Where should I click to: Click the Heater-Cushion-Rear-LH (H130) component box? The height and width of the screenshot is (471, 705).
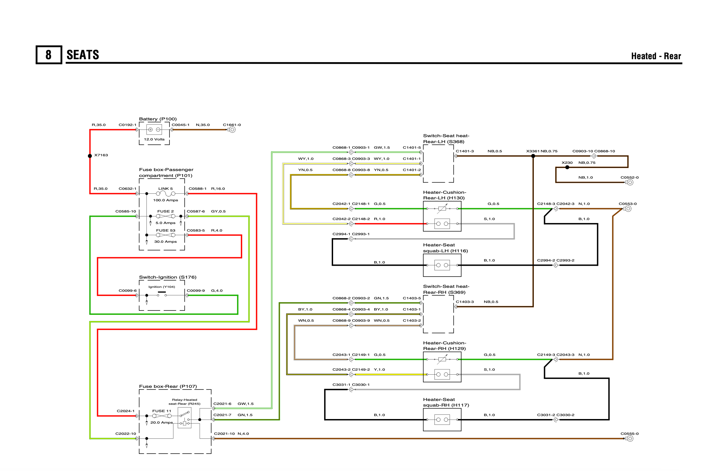point(442,216)
